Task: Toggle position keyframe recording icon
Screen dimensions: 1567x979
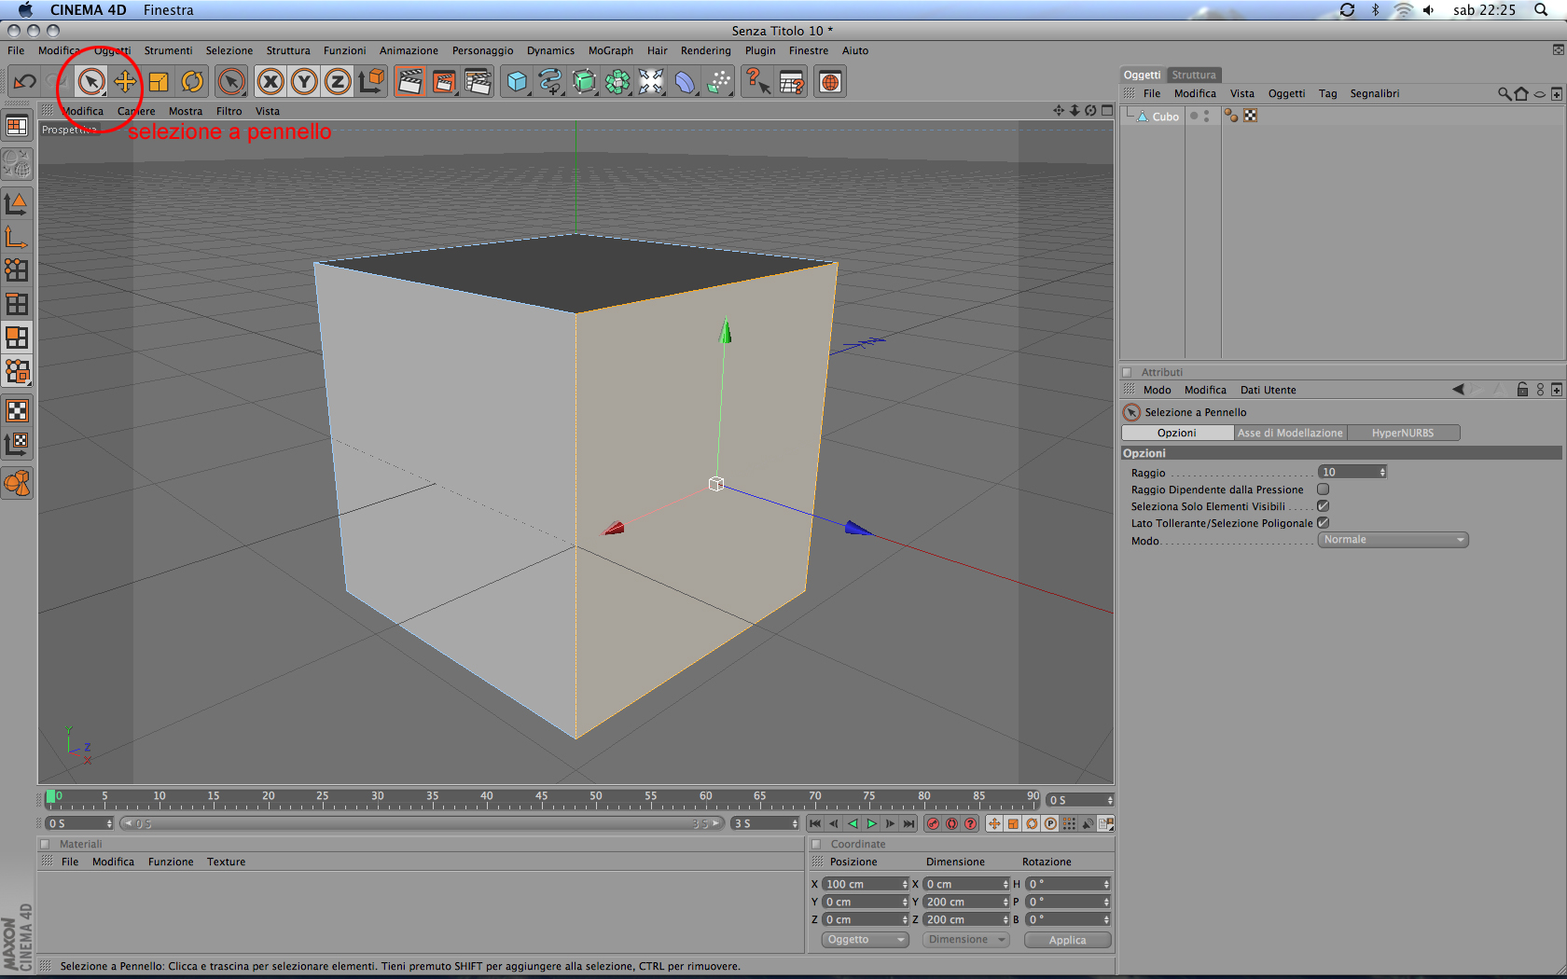Action: click(x=994, y=823)
